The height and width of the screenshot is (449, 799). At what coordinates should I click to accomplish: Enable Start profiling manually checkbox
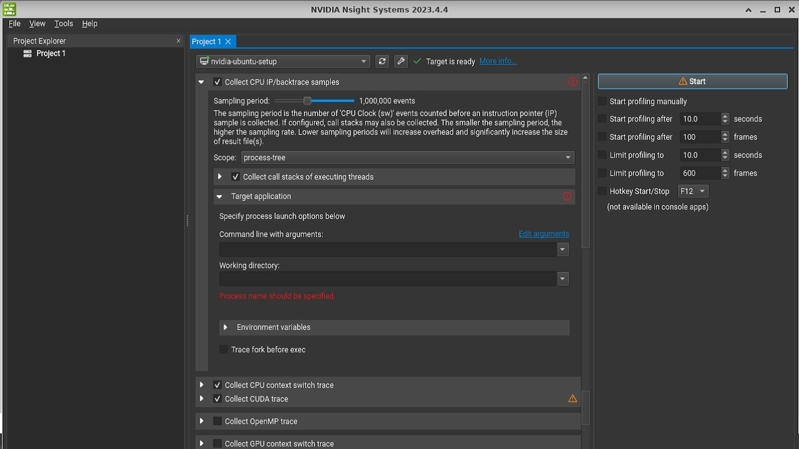coord(602,102)
